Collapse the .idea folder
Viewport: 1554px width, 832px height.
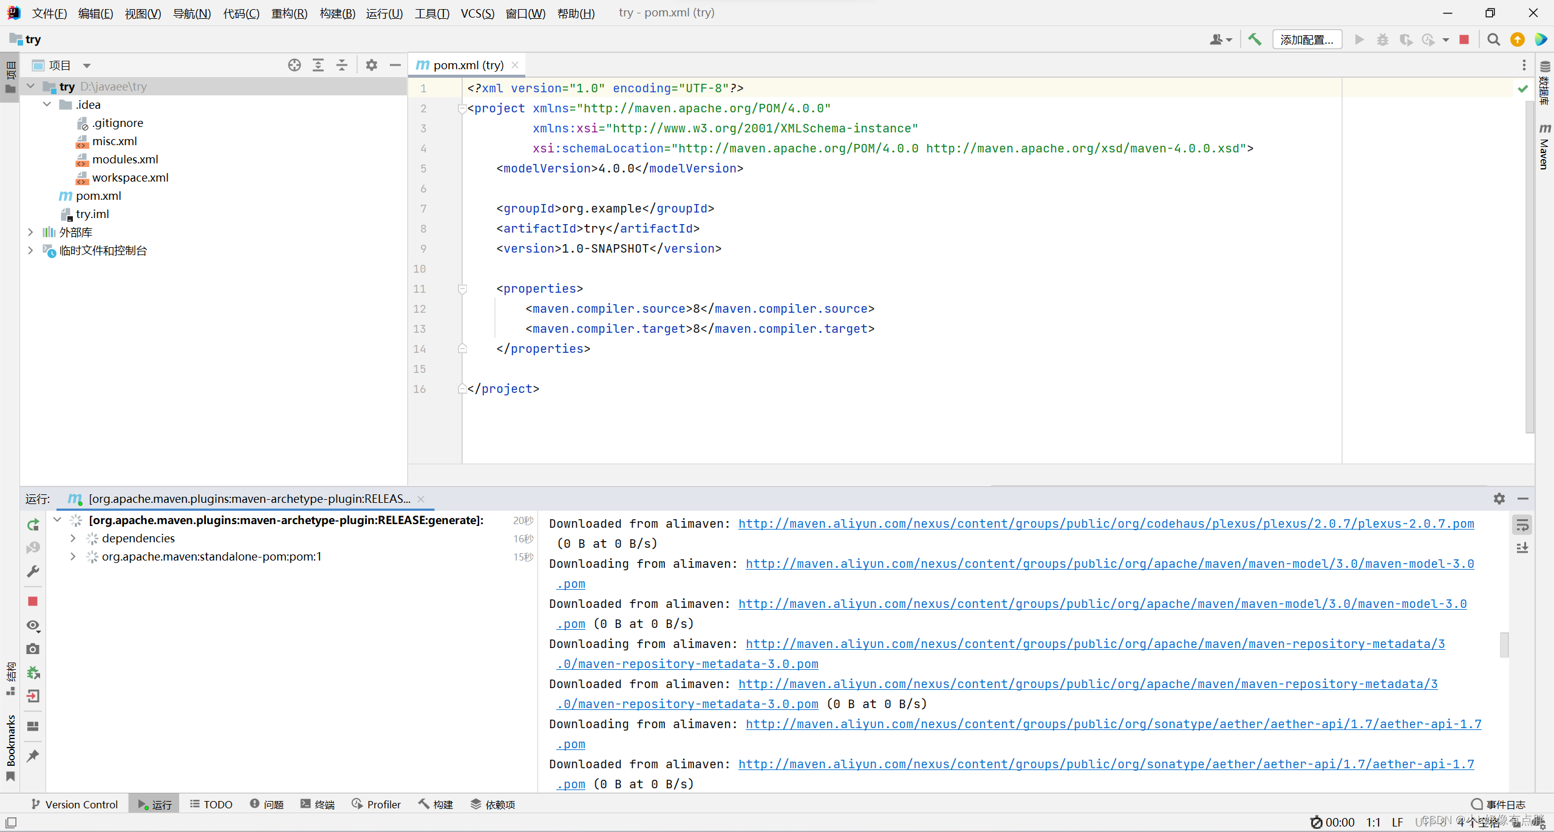pos(47,104)
